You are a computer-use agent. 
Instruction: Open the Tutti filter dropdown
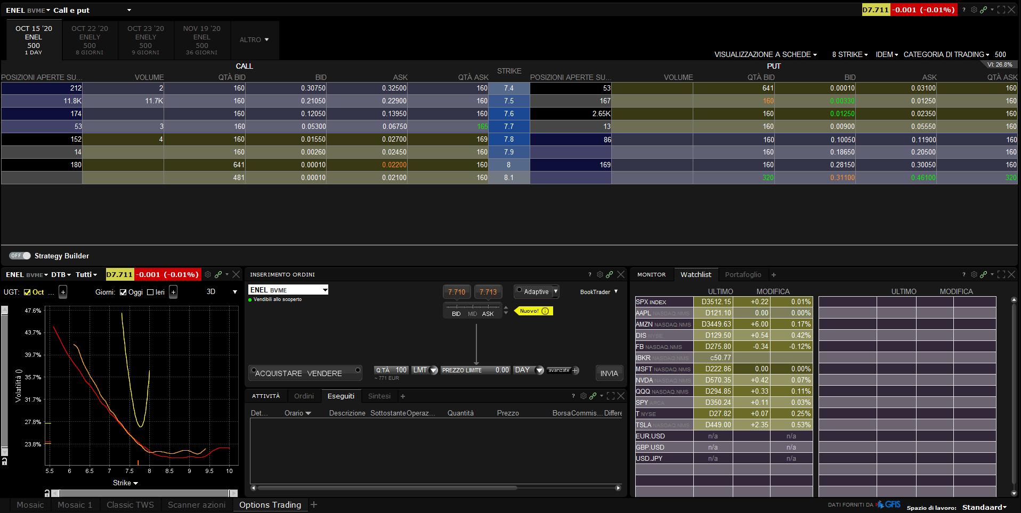click(x=86, y=274)
